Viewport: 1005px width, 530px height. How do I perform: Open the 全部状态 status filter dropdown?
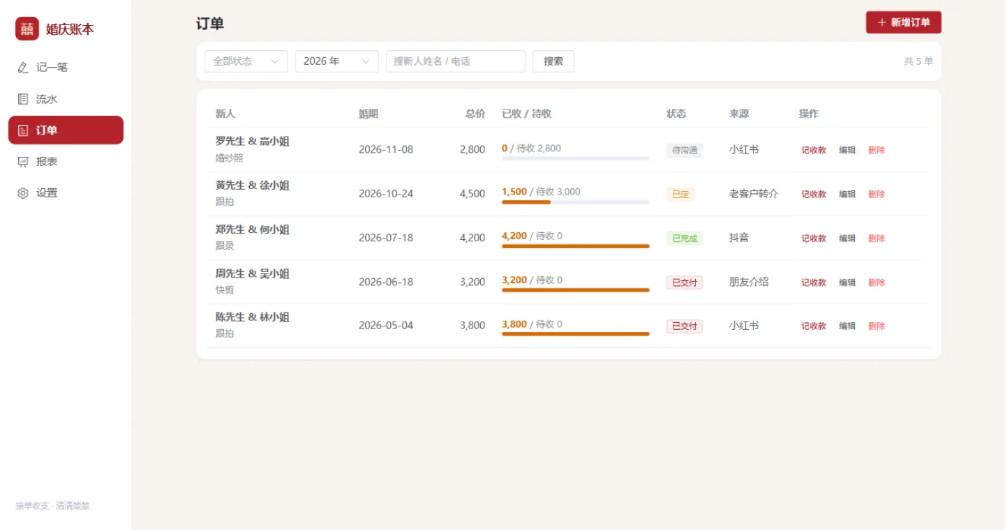tap(246, 61)
